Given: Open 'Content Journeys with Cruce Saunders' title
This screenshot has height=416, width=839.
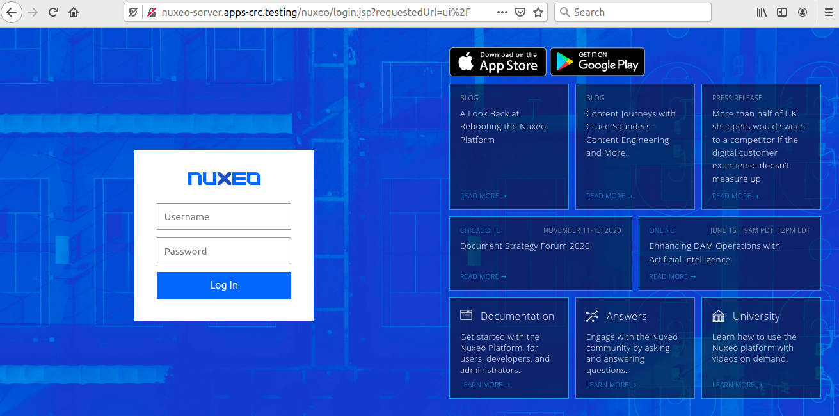Looking at the screenshot, I should pyautogui.click(x=631, y=133).
